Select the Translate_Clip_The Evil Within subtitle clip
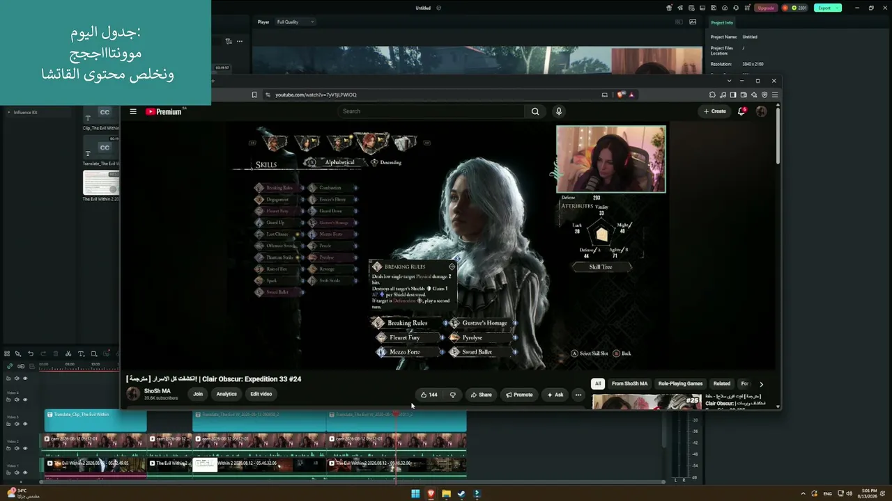Screen dimensions: 892x501 click(95, 421)
